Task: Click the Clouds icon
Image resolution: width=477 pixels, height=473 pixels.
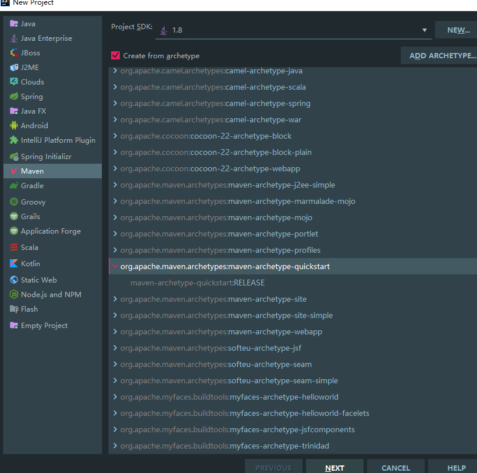Action: [x=14, y=82]
